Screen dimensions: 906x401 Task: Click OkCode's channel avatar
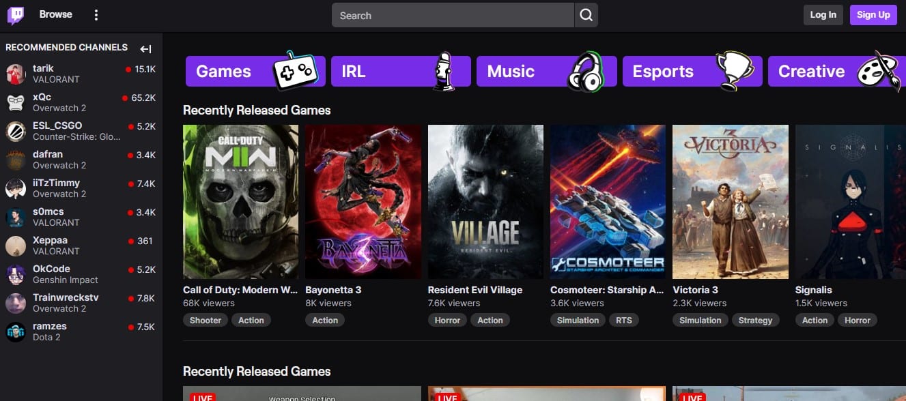16,274
